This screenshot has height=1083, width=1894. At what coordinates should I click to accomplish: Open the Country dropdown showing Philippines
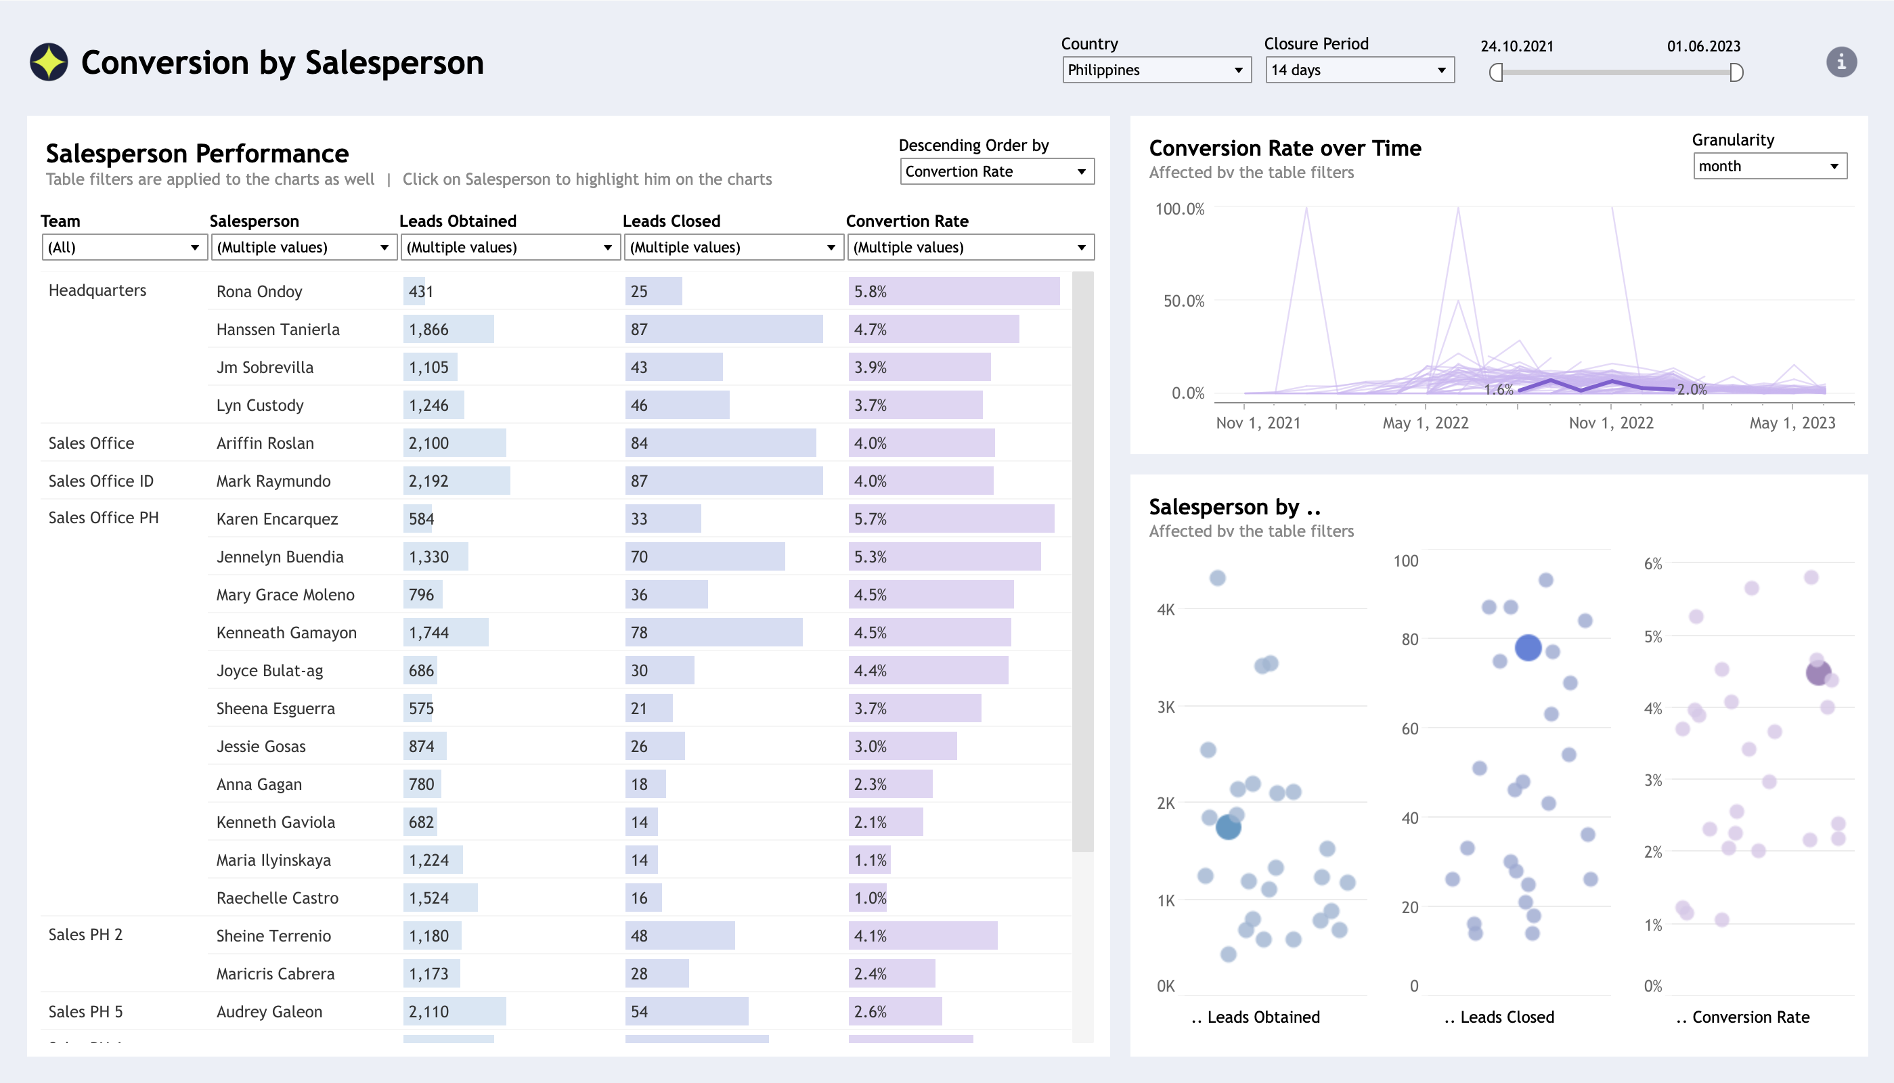pos(1155,70)
